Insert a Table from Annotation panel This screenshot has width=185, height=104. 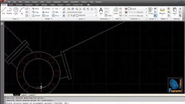[108, 16]
